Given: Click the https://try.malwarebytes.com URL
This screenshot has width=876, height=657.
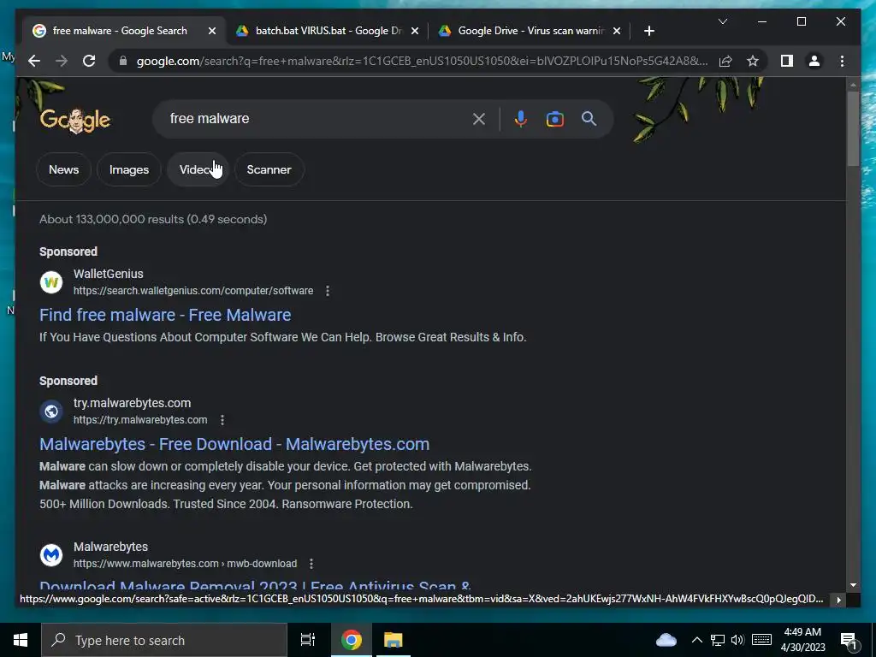Looking at the screenshot, I should (x=140, y=419).
